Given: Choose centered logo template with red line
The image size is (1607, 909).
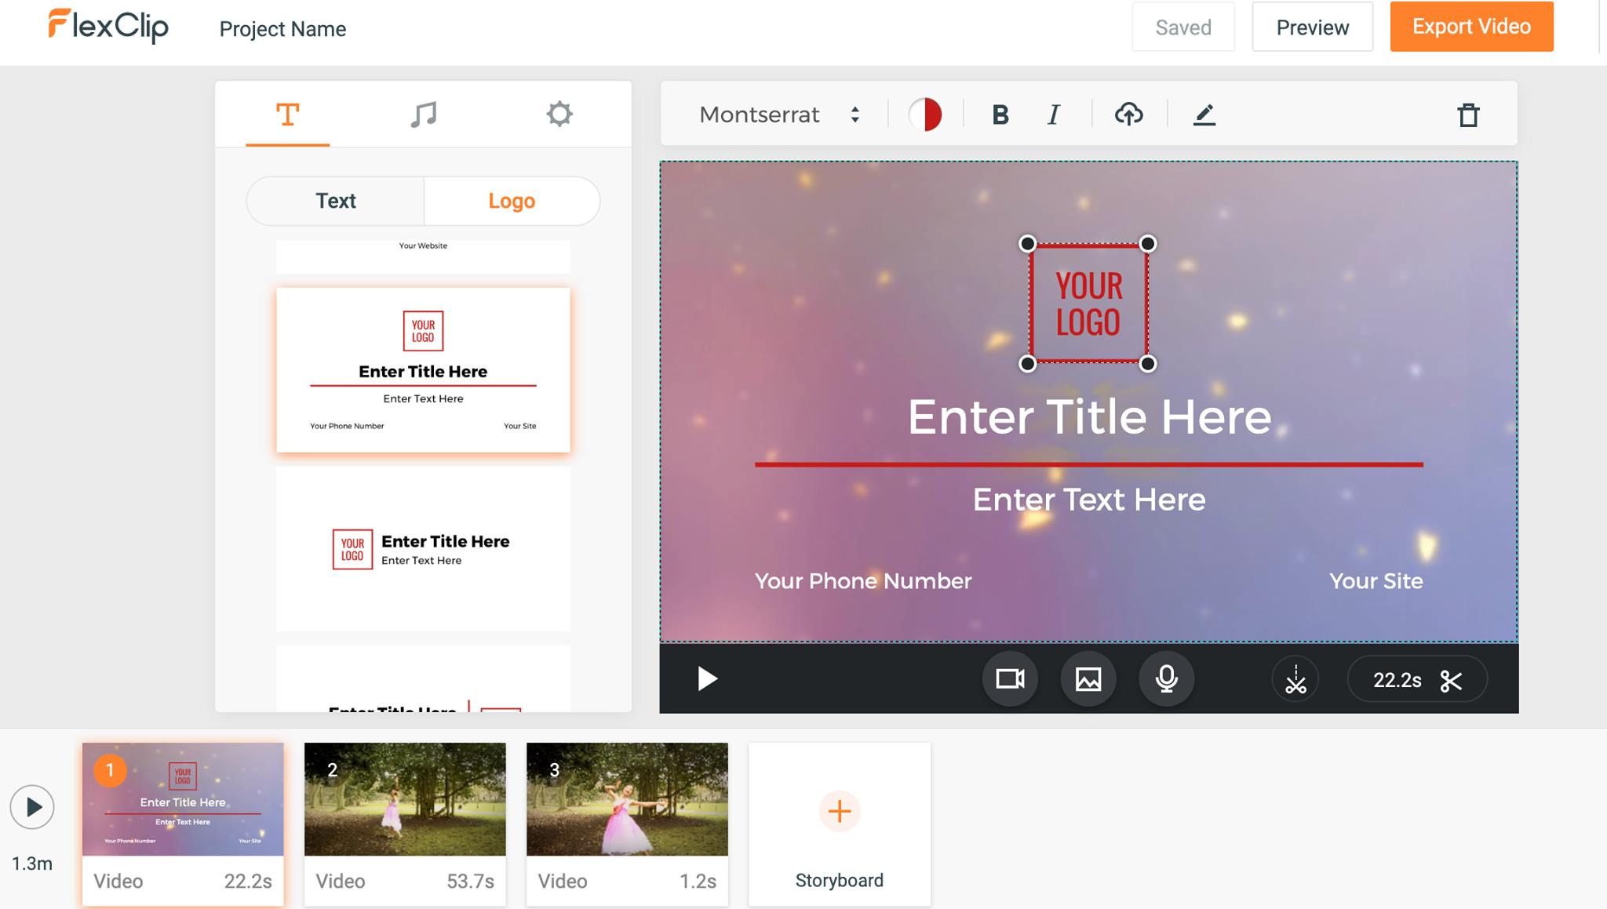Looking at the screenshot, I should coord(423,370).
